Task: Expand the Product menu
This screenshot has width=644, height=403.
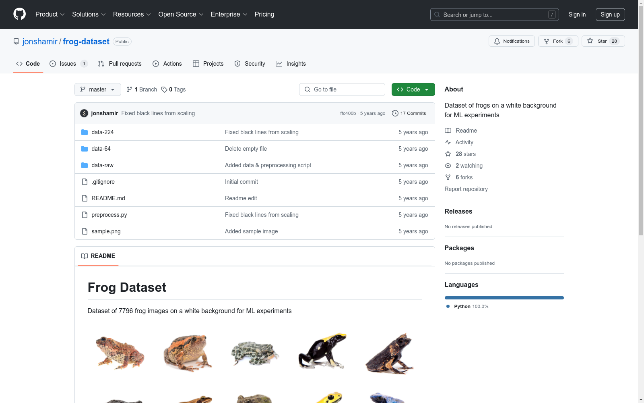Action: pos(50,14)
